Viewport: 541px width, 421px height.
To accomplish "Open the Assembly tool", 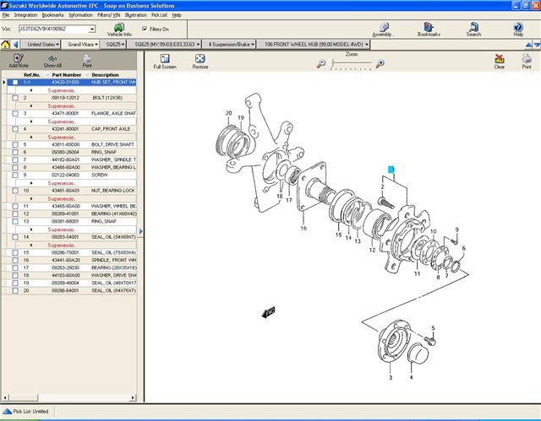I will (x=383, y=30).
